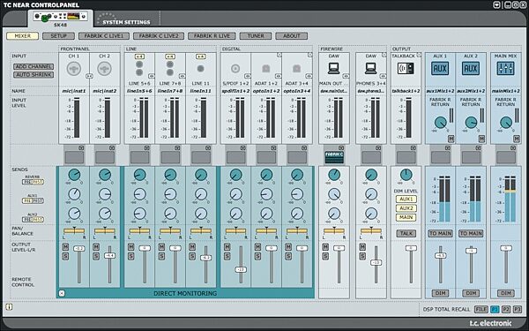
Task: Open the FABRIK C LIVE2 tab
Action: click(159, 36)
